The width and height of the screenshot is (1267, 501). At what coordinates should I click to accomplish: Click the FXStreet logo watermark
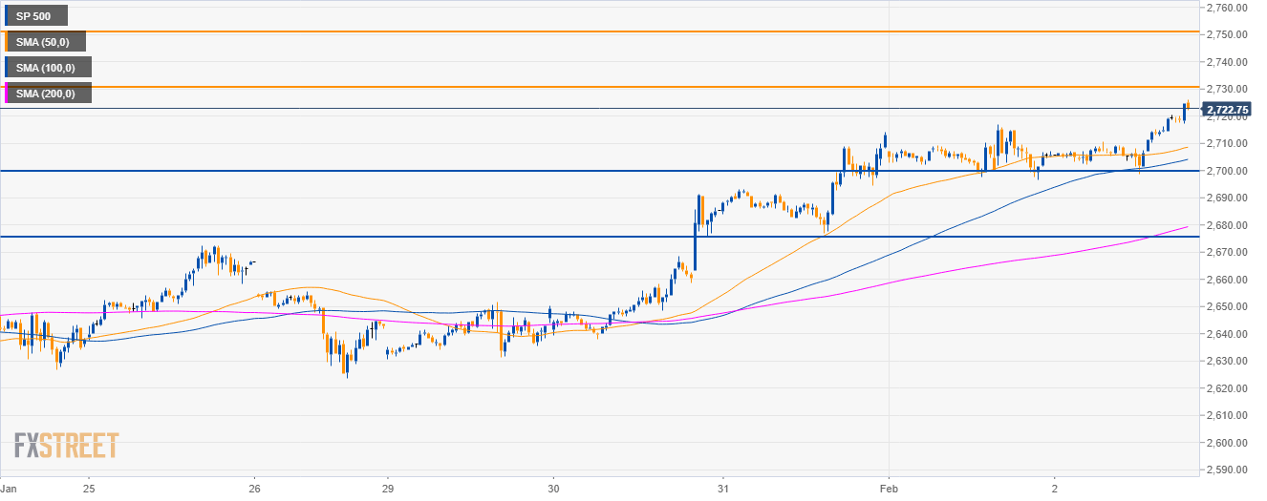pos(67,445)
